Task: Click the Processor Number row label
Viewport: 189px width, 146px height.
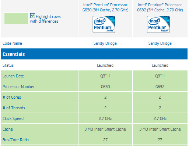Action: click(x=19, y=87)
